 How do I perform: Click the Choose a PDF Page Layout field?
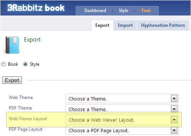click(x=122, y=130)
